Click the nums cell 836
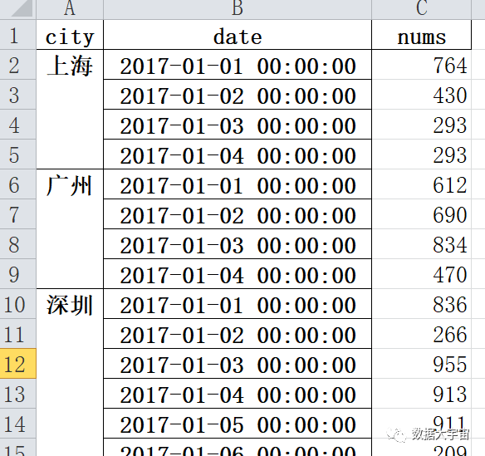This screenshot has width=485, height=456. 421,304
